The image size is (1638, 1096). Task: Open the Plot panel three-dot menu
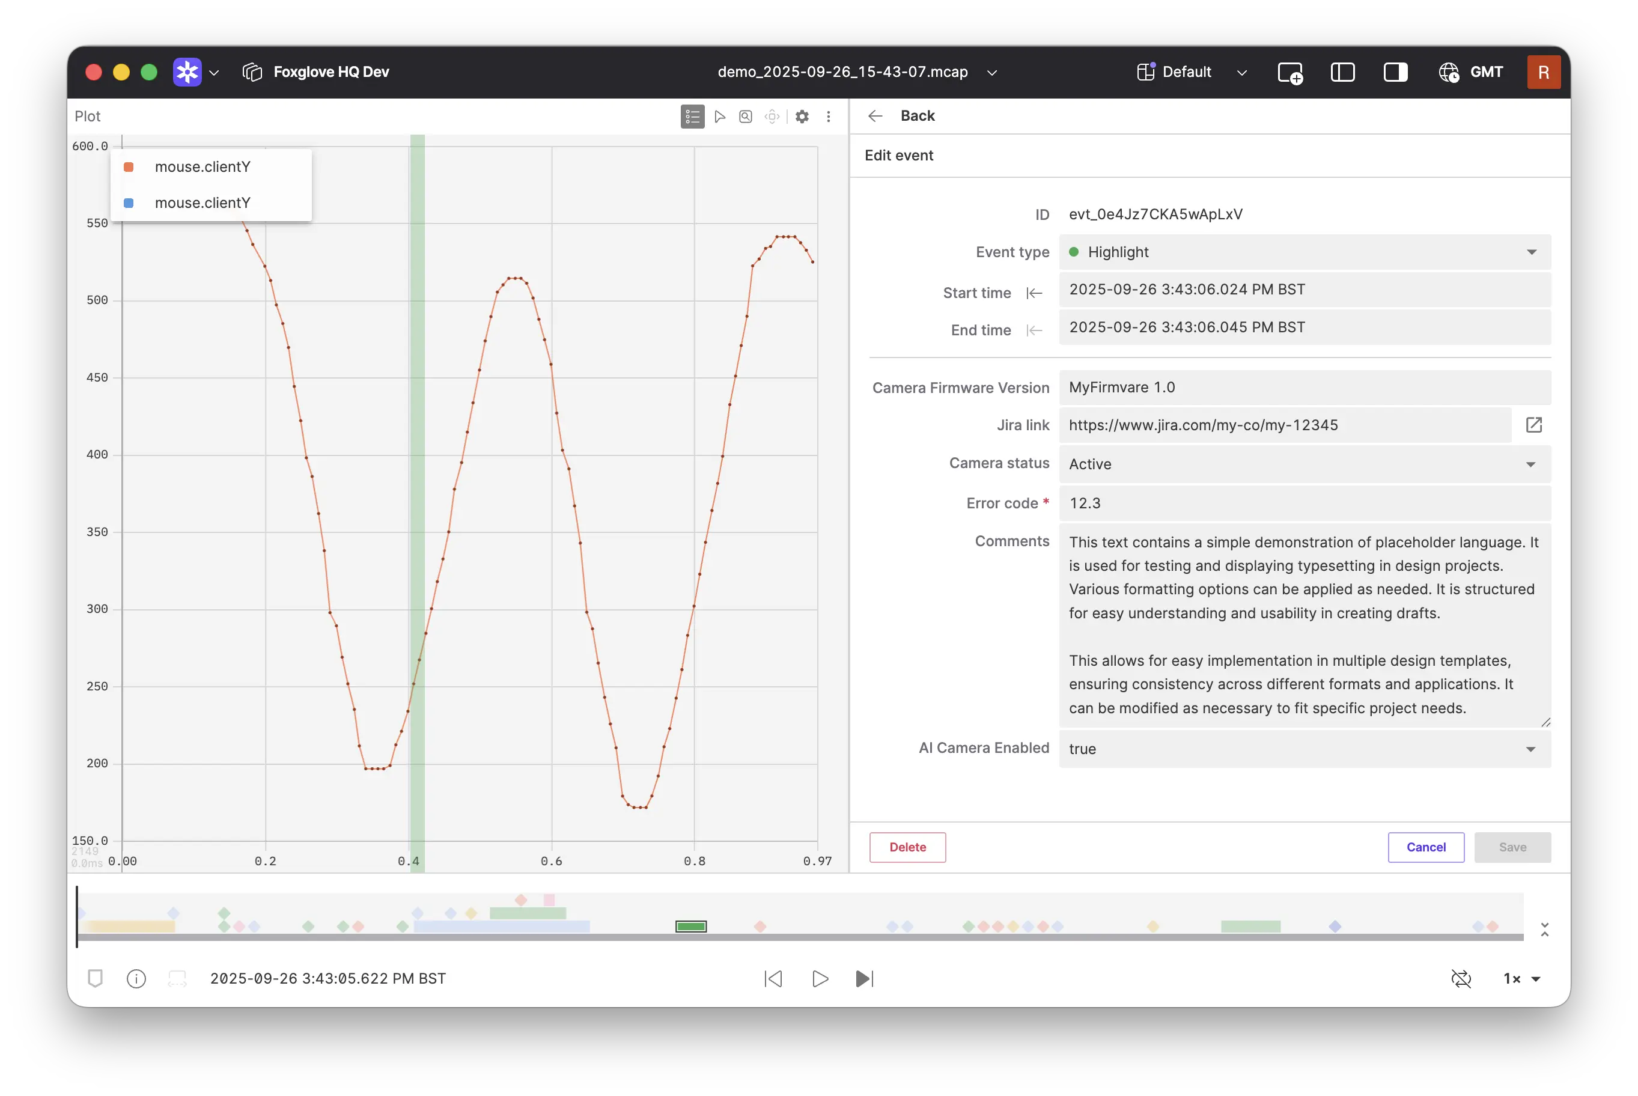click(x=829, y=117)
